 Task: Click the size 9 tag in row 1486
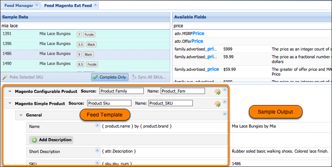click(x=79, y=54)
